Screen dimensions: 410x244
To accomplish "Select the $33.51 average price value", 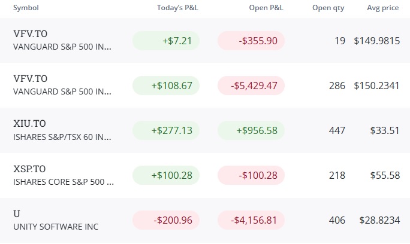I will (385, 130).
